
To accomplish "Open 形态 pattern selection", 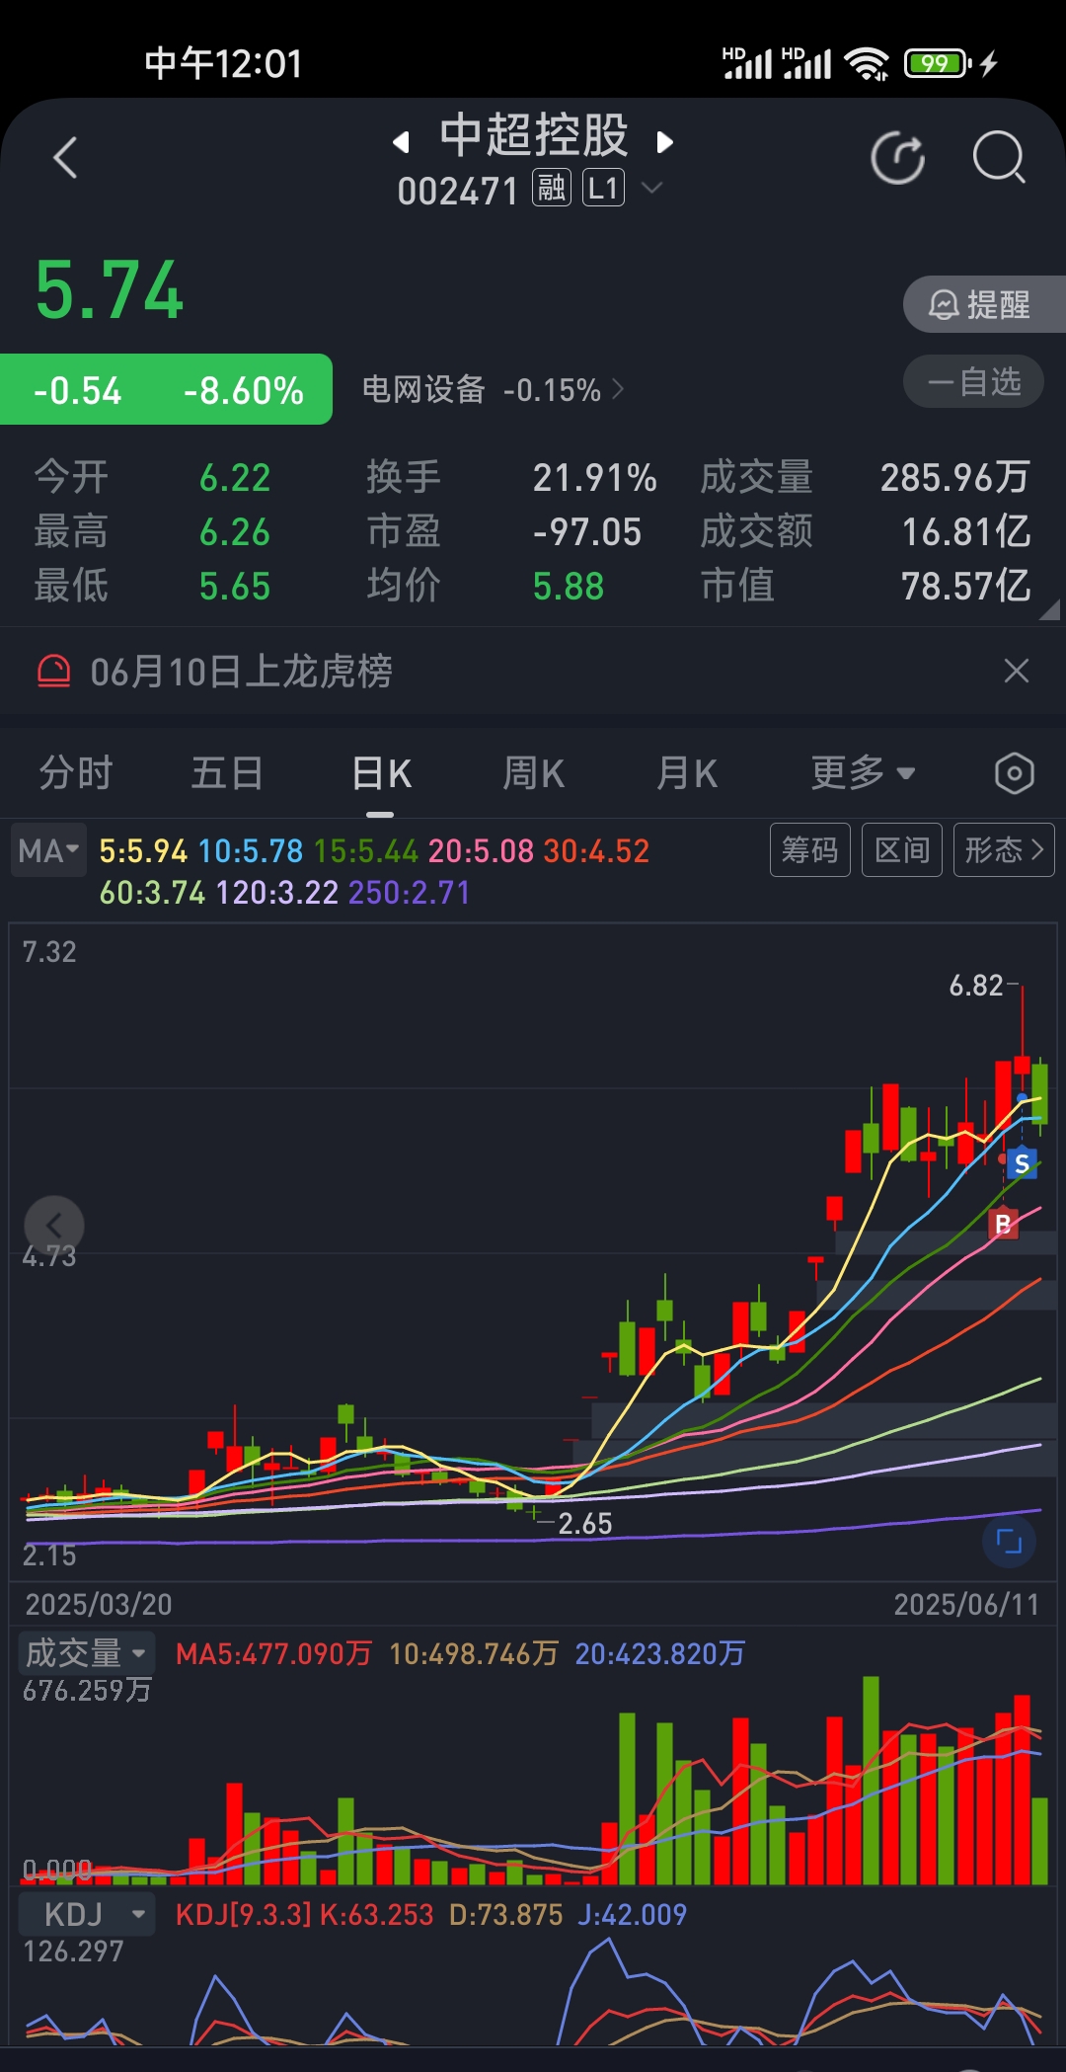I will pos(1004,849).
